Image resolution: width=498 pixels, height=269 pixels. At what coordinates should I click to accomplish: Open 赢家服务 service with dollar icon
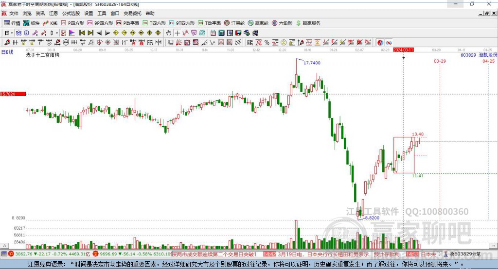308,23
